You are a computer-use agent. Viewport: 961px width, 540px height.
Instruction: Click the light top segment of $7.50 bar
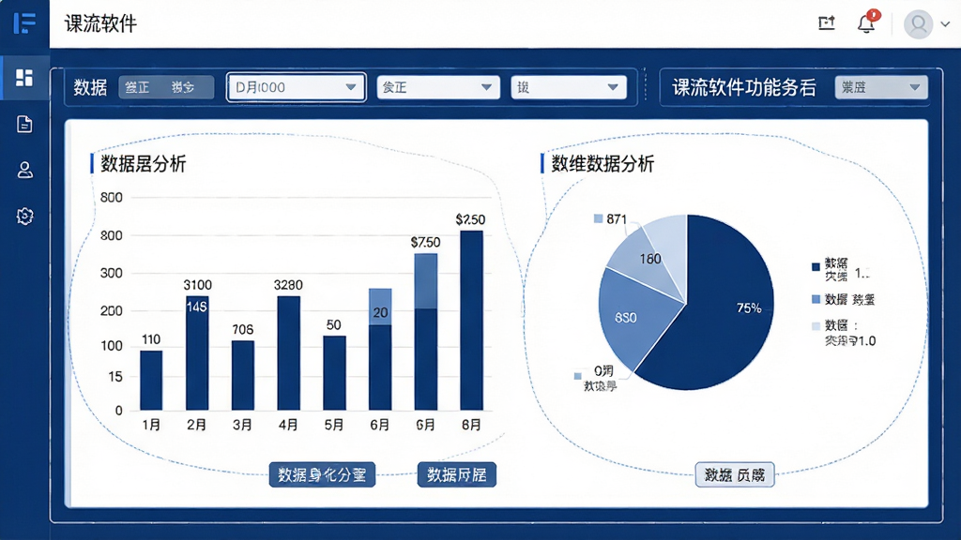(x=426, y=281)
